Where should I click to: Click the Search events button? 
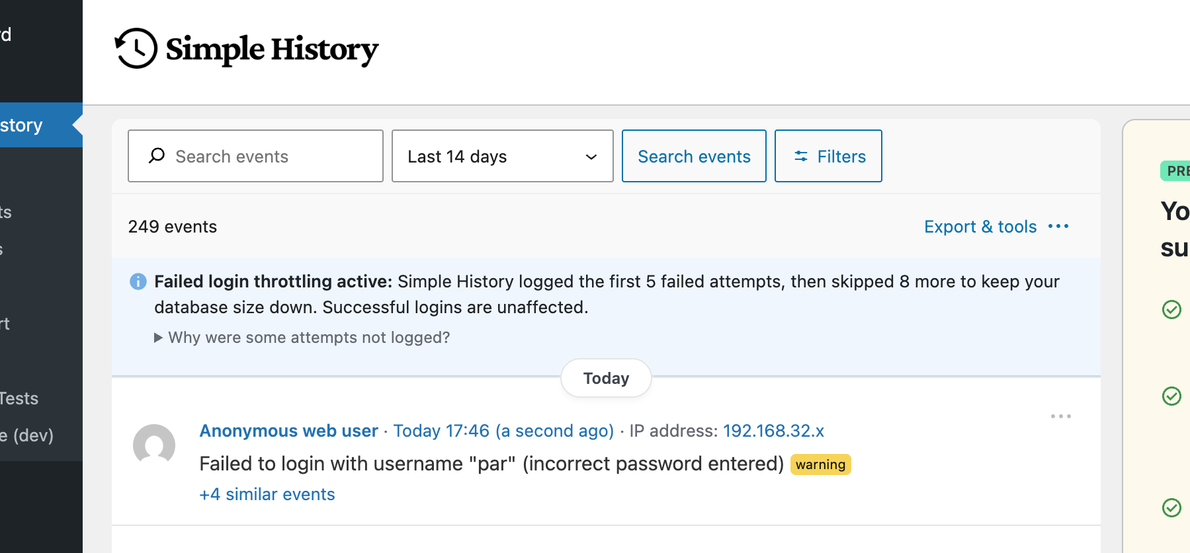click(x=693, y=156)
